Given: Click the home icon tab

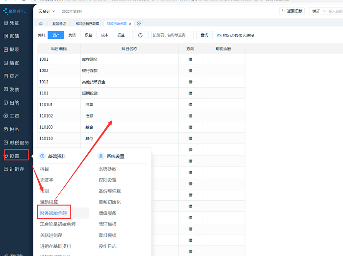Looking at the screenshot, I should [x=41, y=23].
